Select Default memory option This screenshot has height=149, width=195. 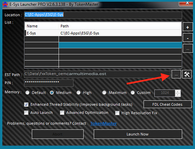coord(28,93)
